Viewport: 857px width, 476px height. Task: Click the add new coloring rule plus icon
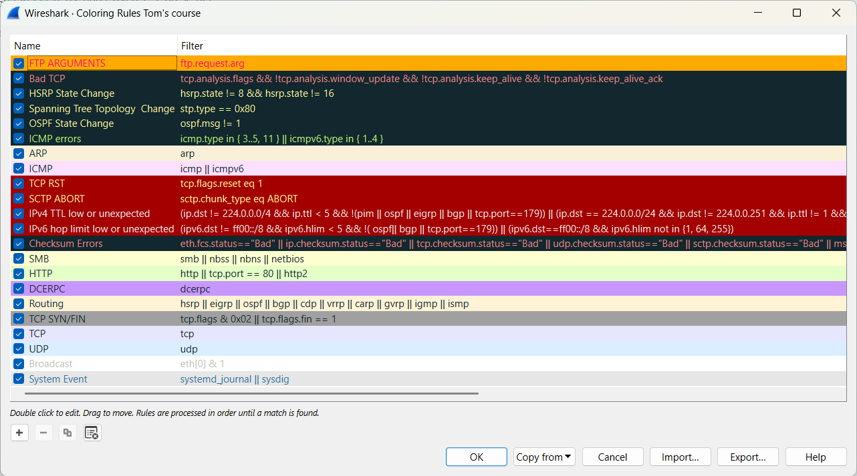[19, 433]
